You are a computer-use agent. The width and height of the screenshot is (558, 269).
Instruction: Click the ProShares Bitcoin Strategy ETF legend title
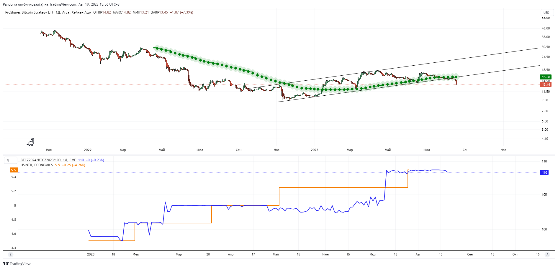pos(48,12)
